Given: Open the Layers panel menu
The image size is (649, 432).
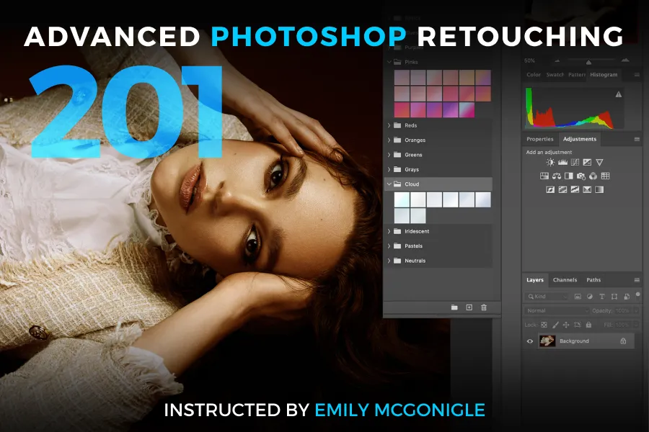Looking at the screenshot, I should pos(637,280).
